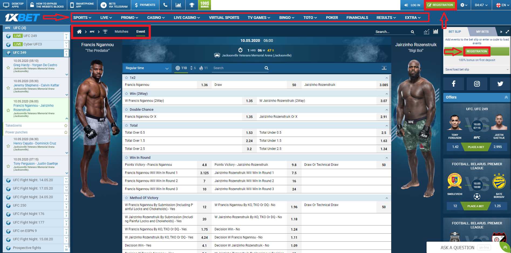
Task: Place a bet on Ferguson vs Gaethje offer
Action: tap(476, 147)
